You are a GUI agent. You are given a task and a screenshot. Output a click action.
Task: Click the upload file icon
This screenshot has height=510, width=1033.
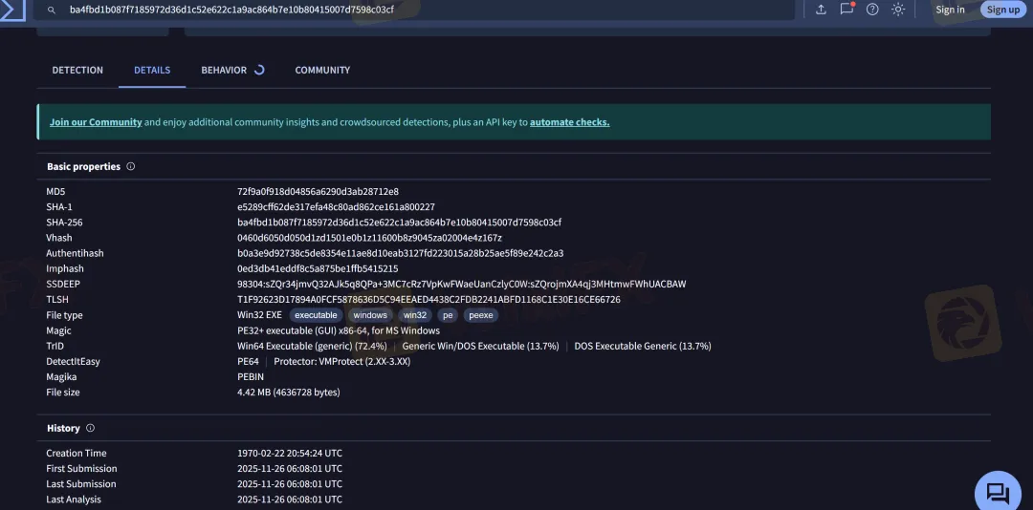point(821,10)
